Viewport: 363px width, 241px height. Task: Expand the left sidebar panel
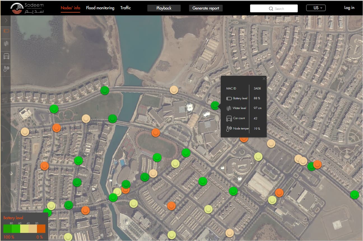click(6, 20)
